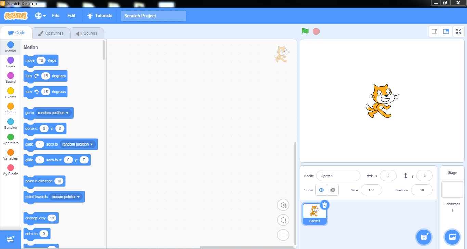
Task: Click the block palette vertical scrollbar
Action: pos(104,50)
